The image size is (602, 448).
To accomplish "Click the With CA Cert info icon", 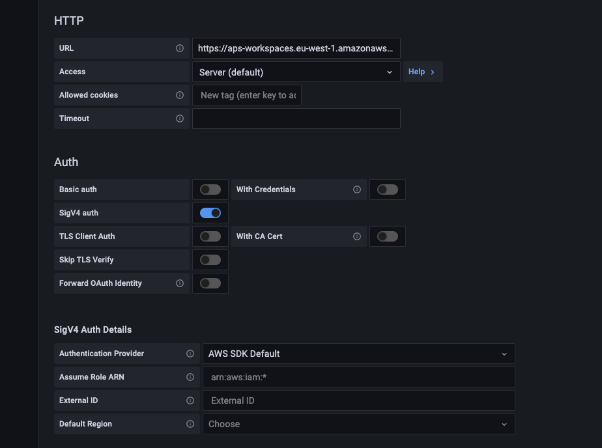I will 357,236.
